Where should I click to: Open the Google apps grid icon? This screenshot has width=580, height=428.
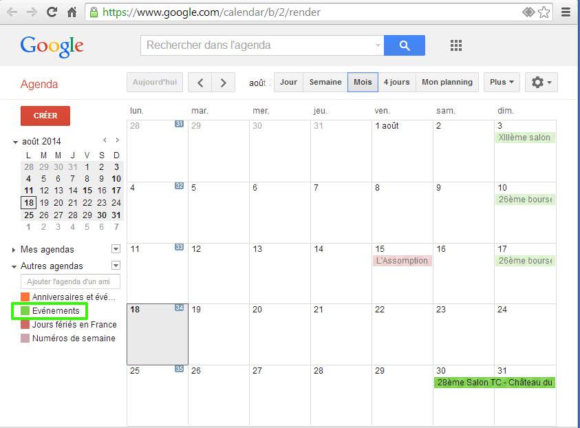(x=455, y=45)
